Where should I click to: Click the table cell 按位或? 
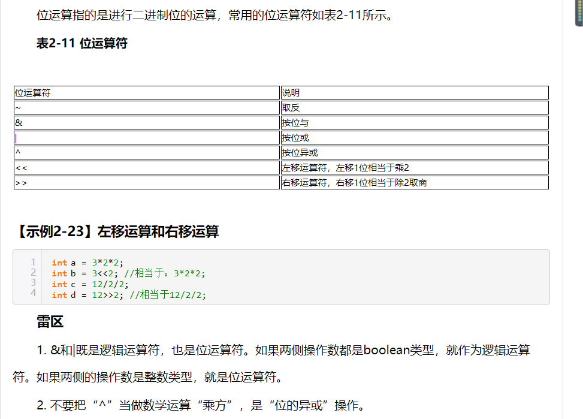click(x=415, y=138)
